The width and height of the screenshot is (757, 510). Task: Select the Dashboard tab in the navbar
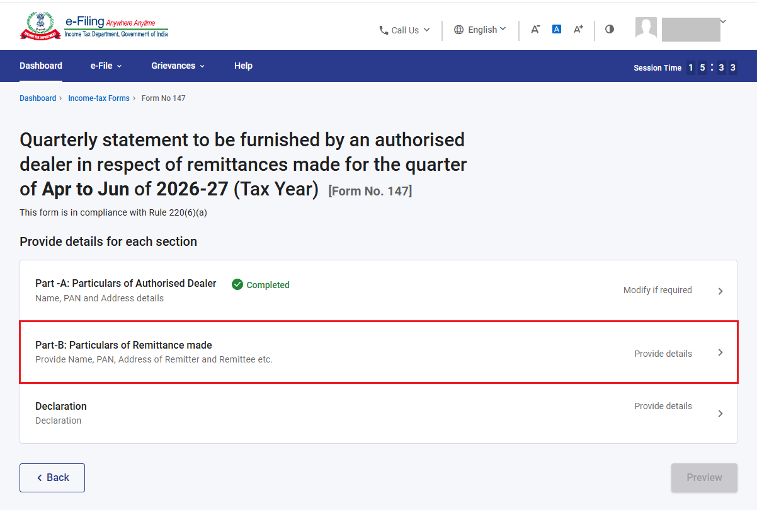tap(41, 66)
